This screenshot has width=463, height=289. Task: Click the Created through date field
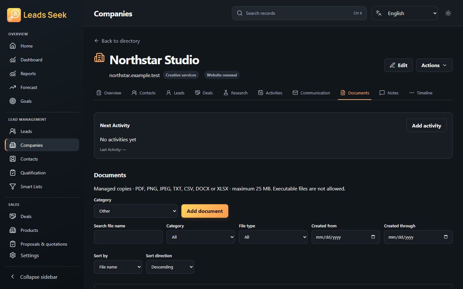click(418, 237)
